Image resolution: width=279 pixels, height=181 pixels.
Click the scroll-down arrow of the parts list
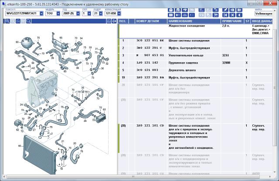pyautogui.click(x=275, y=172)
